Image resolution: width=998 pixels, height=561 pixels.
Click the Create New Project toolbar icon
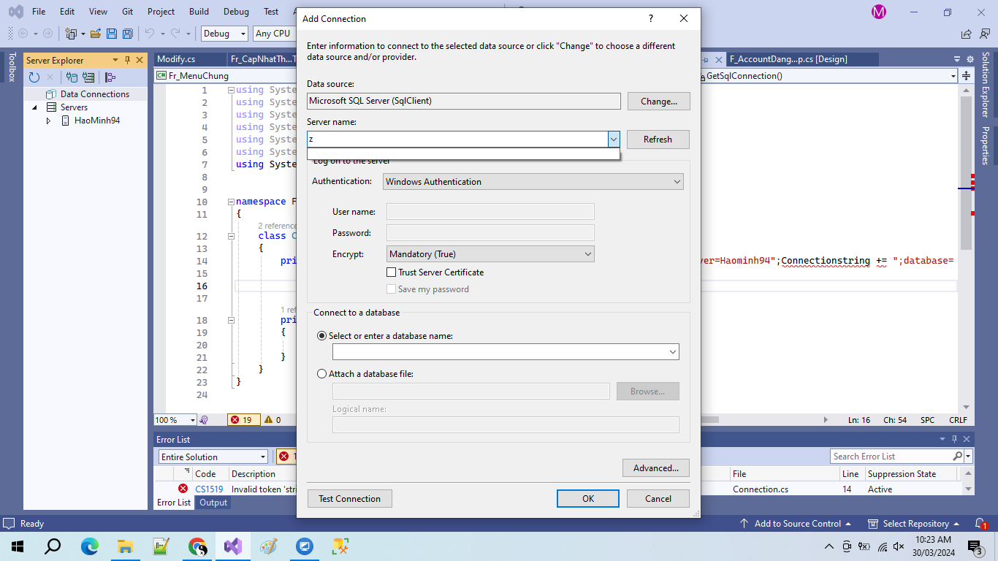point(71,34)
